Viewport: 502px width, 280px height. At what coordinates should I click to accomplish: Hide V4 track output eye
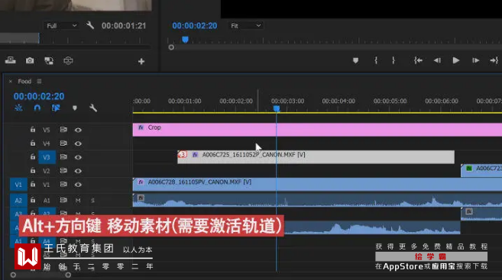point(78,144)
